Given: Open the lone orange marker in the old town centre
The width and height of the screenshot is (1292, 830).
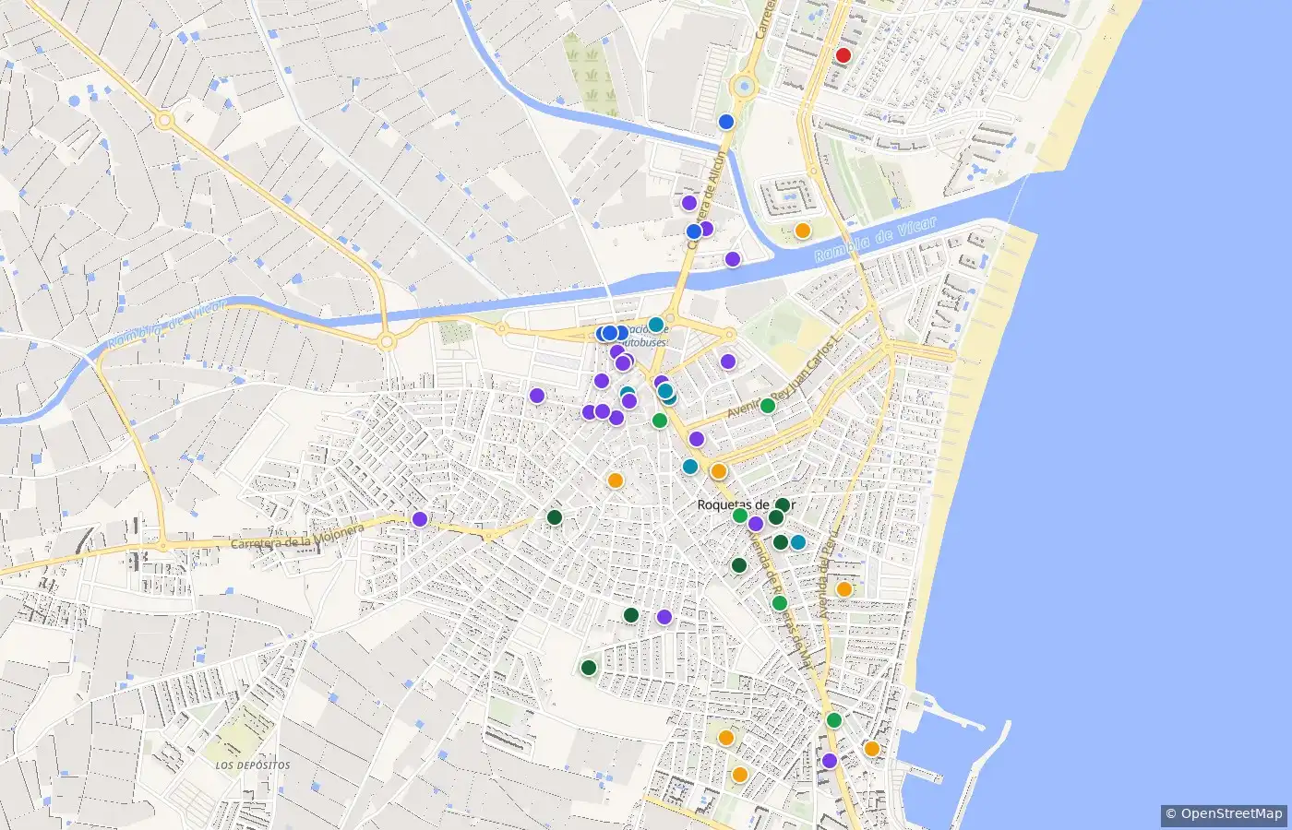Looking at the screenshot, I should click(616, 480).
